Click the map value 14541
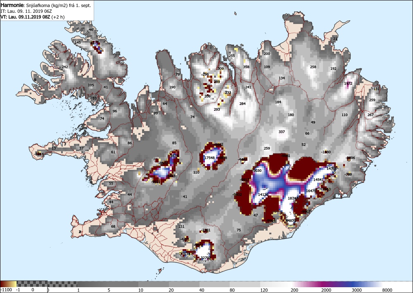Screen dimensions: 413x293 [x=318, y=180]
